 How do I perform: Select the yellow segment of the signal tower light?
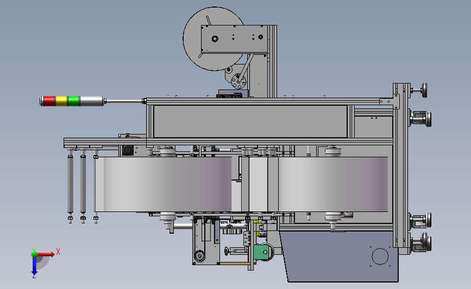61,101
